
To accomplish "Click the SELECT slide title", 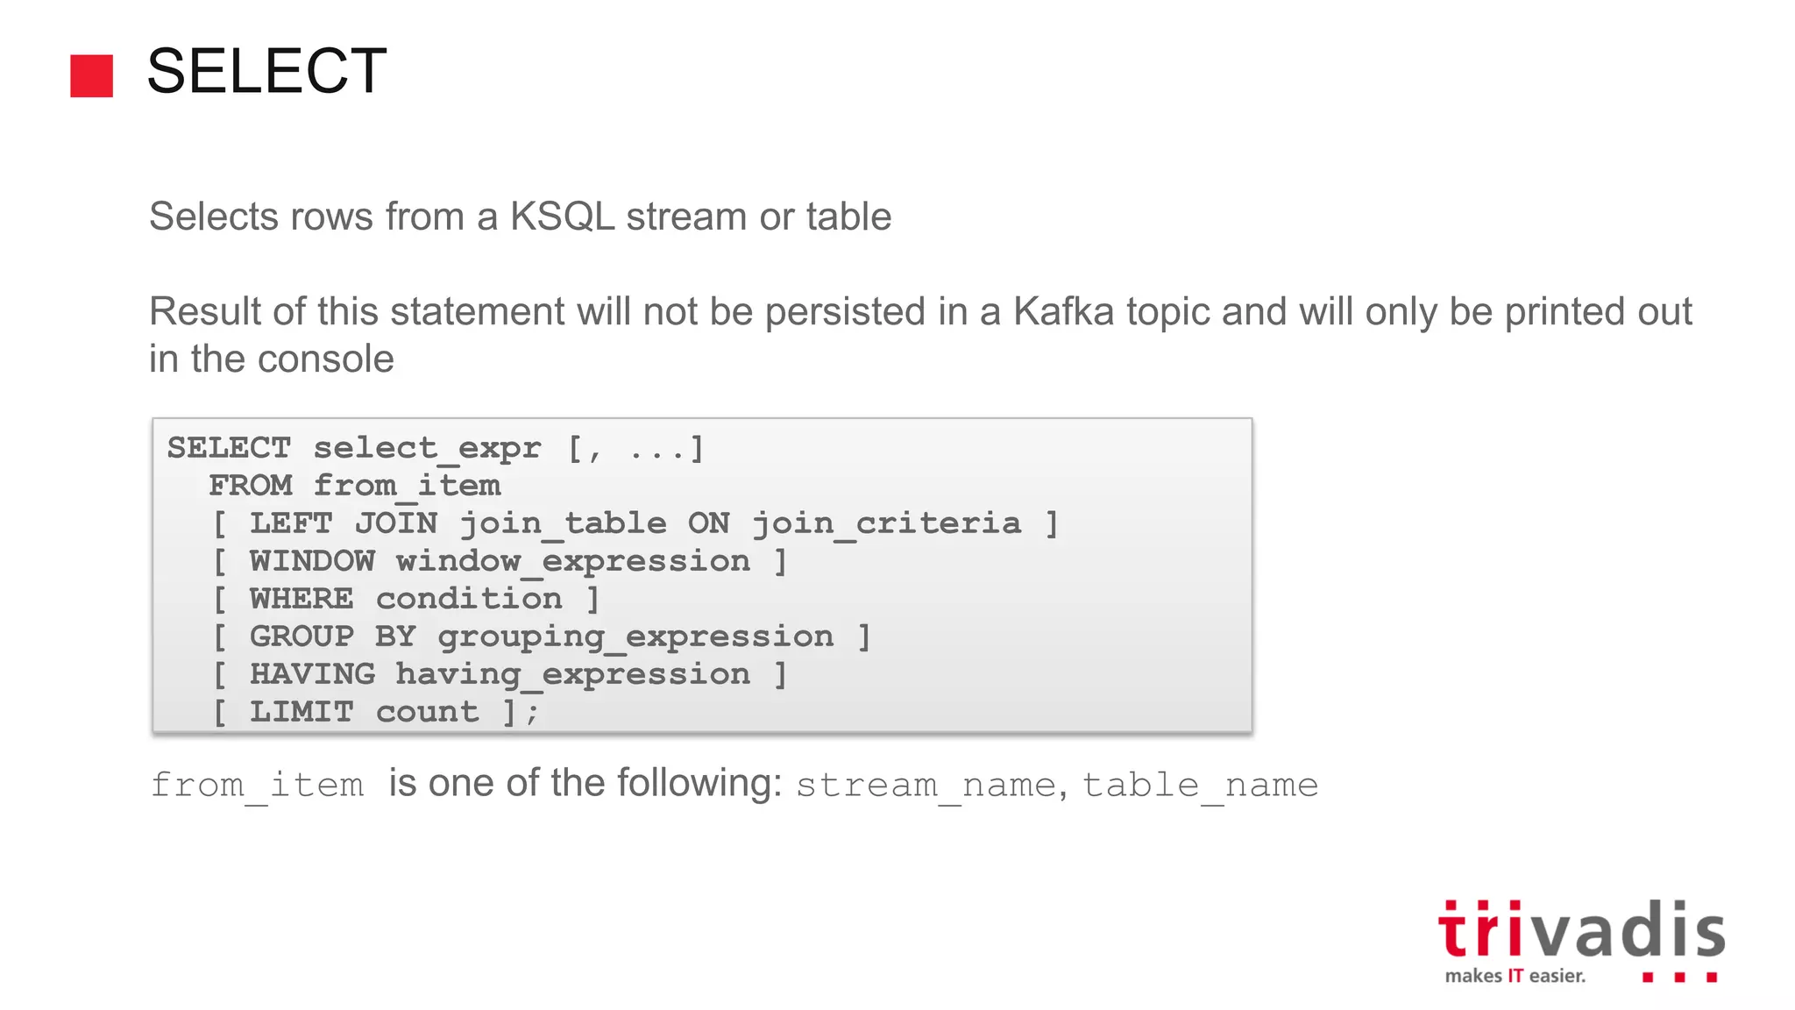I will pos(266,71).
